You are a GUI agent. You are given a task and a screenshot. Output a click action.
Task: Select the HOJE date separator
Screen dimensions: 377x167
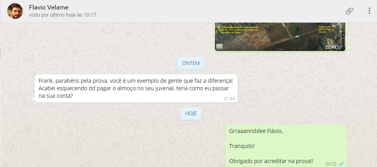coord(191,114)
